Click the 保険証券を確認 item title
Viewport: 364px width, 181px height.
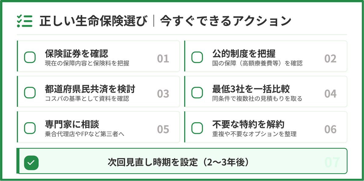tap(76, 54)
